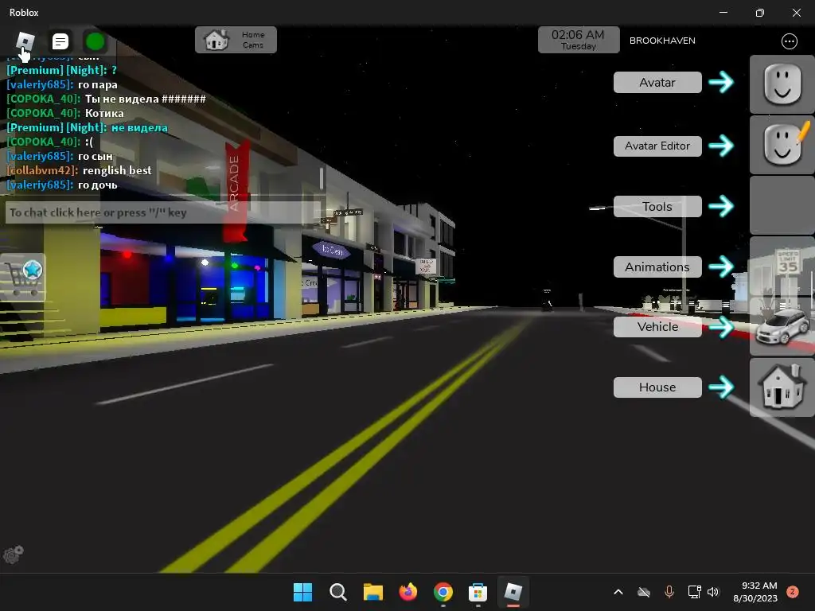The height and width of the screenshot is (611, 815).
Task: Click the 02:06 AM Tuesday clock
Action: 579,40
